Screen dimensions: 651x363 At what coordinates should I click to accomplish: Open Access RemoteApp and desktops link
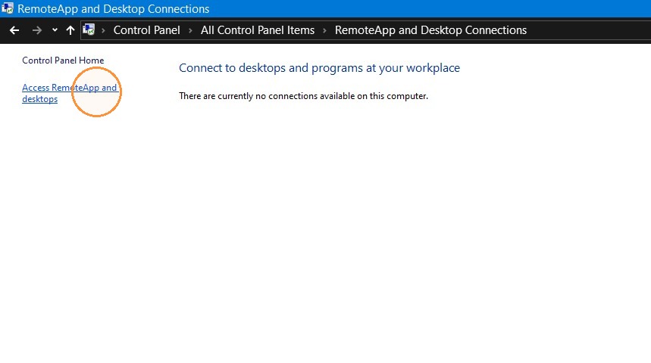(69, 93)
